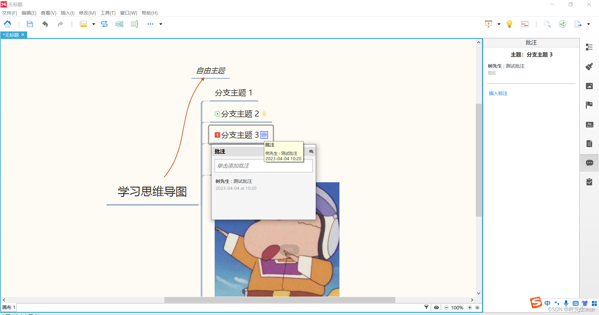Viewport: 599px width, 315px height.
Task: Open the 工具(T) menu
Action: pos(108,13)
